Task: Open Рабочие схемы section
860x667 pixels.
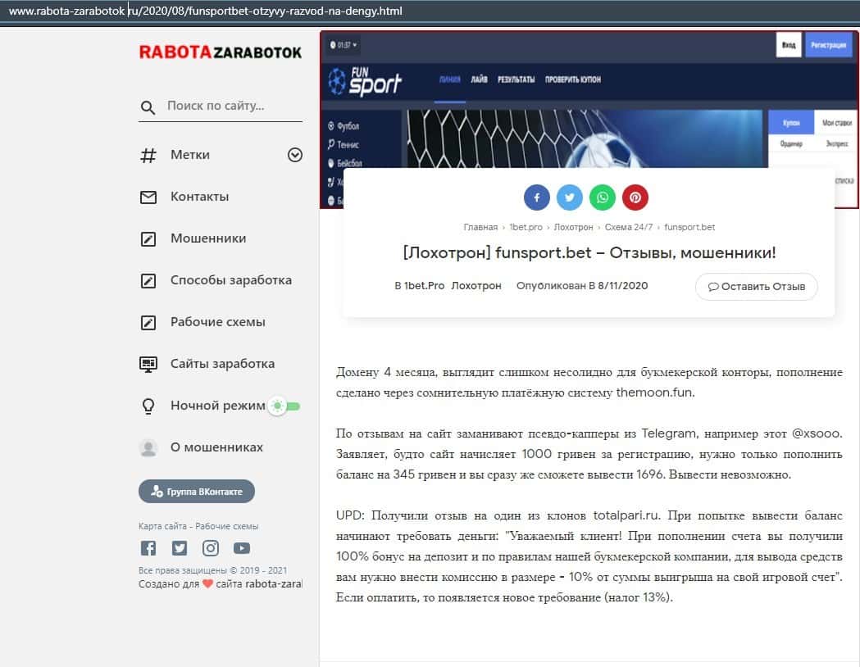Action: [218, 322]
